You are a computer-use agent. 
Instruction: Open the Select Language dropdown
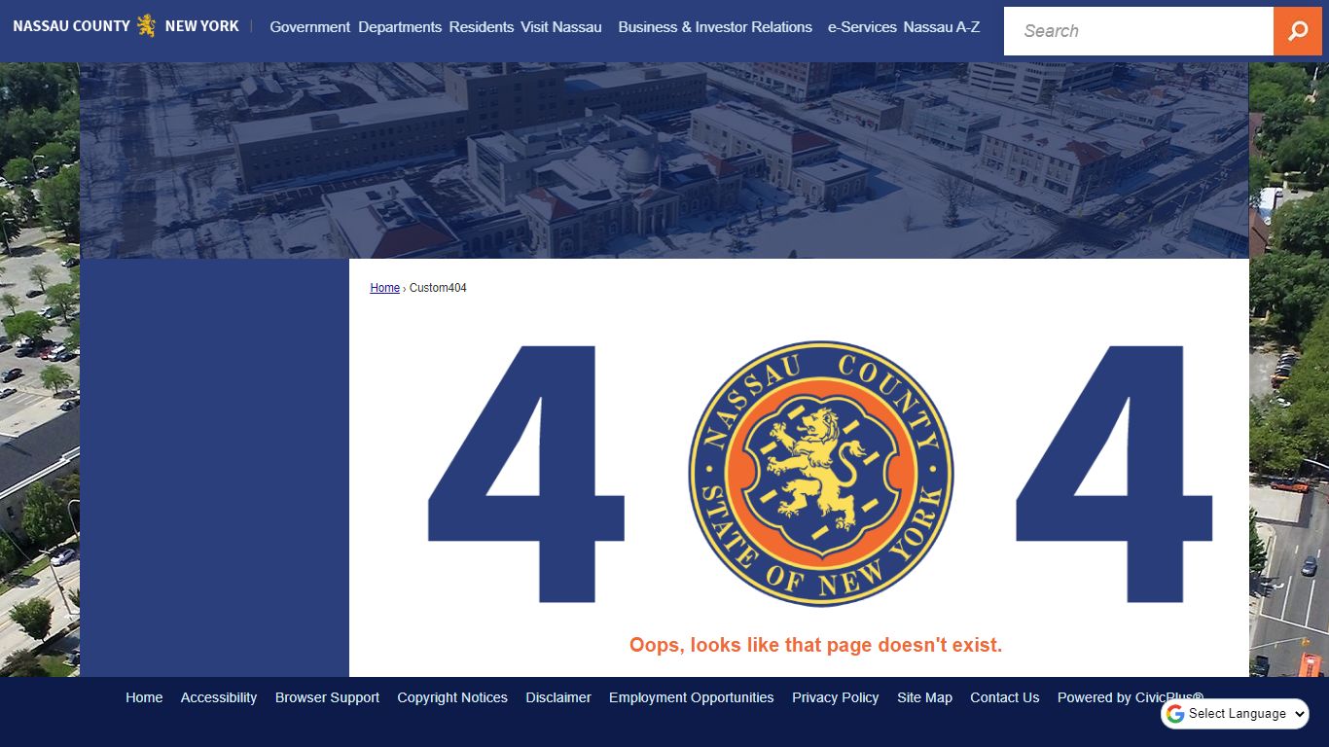pos(1235,714)
